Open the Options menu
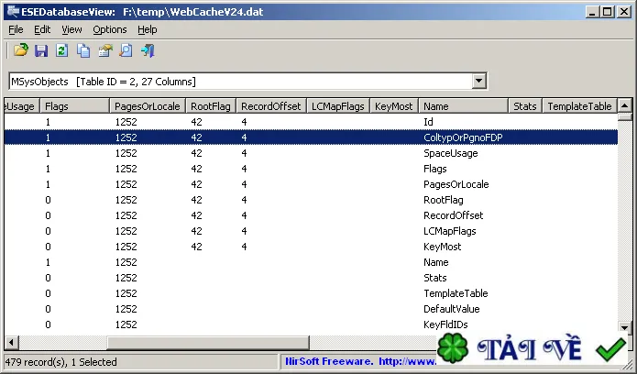 110,29
